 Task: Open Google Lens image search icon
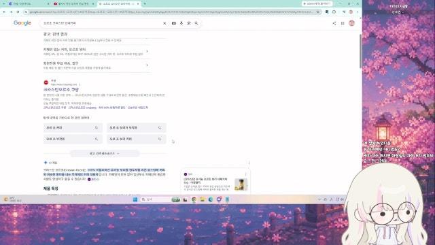pos(189,23)
